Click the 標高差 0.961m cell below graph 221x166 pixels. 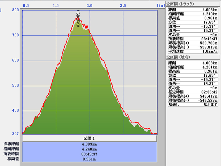pos(89,159)
